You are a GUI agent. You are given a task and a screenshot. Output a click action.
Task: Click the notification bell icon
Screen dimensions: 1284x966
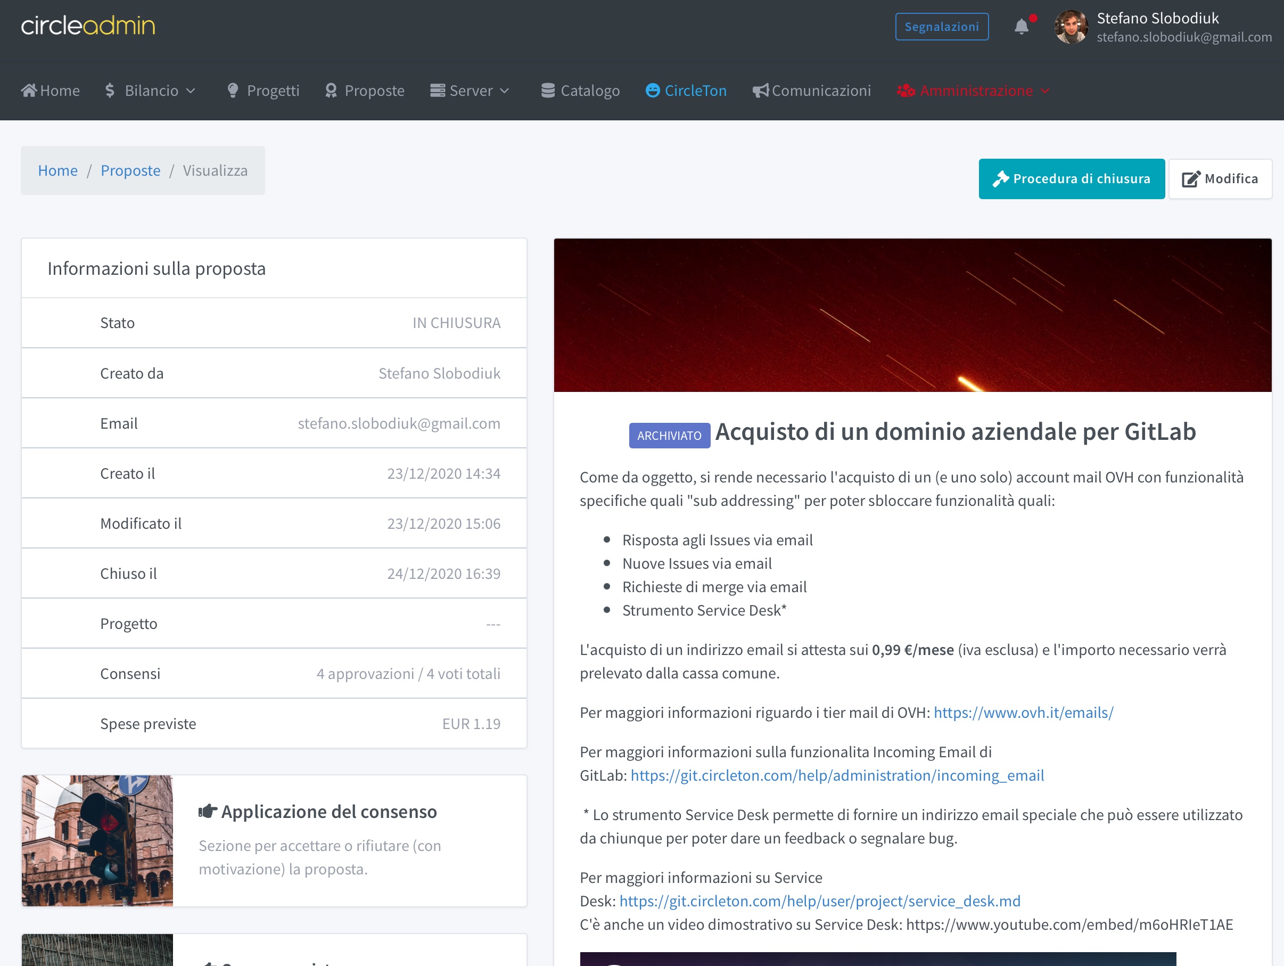pos(1021,27)
